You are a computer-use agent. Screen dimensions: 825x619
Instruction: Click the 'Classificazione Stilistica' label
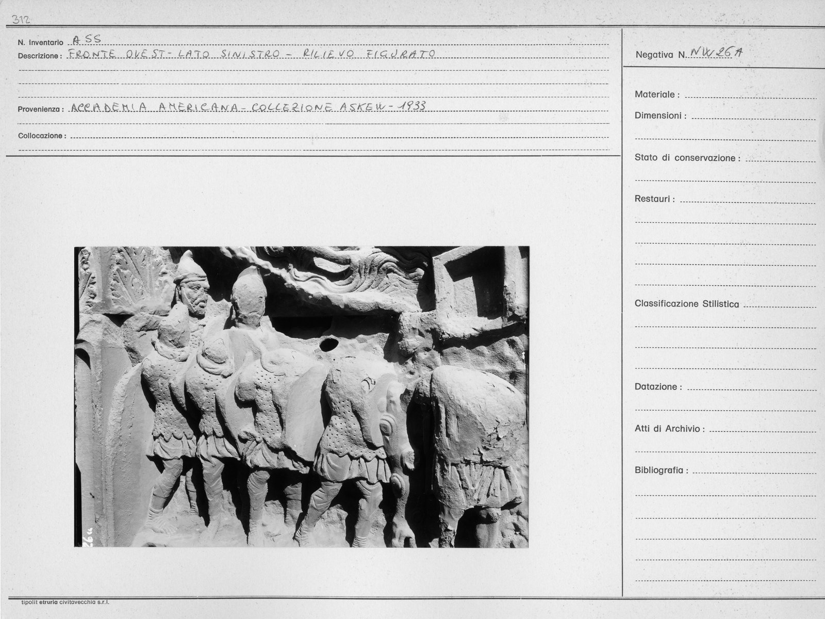[x=687, y=304]
